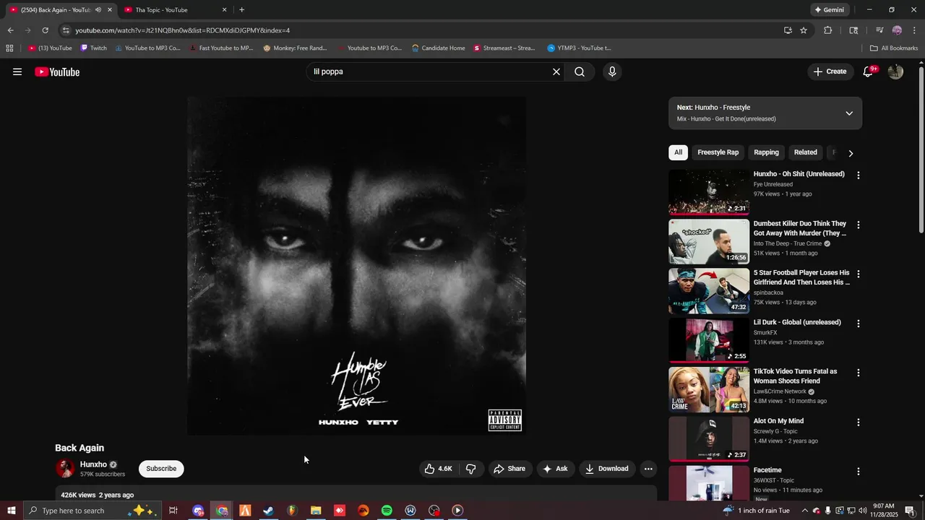Open options for Facetime video
The image size is (925, 520).
pyautogui.click(x=859, y=471)
